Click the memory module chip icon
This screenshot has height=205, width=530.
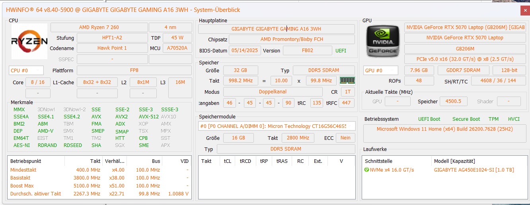click(347, 81)
